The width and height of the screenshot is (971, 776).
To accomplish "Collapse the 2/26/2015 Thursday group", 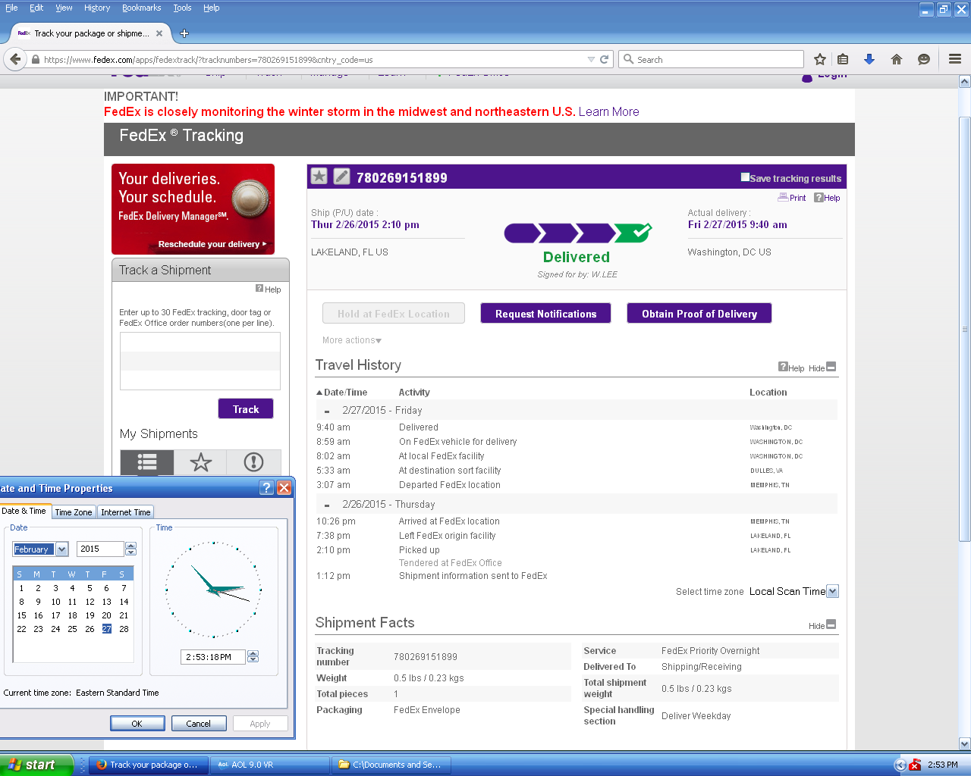I will tap(327, 505).
